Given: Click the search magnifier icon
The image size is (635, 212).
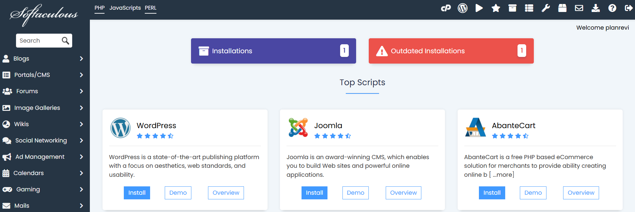Looking at the screenshot, I should 66,41.
